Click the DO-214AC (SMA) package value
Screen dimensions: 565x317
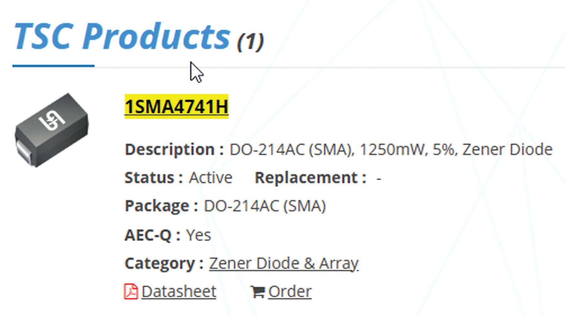tap(265, 206)
